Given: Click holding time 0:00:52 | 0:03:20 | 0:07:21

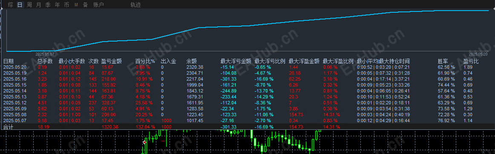Looking at the screenshot, I should click(x=383, y=67).
